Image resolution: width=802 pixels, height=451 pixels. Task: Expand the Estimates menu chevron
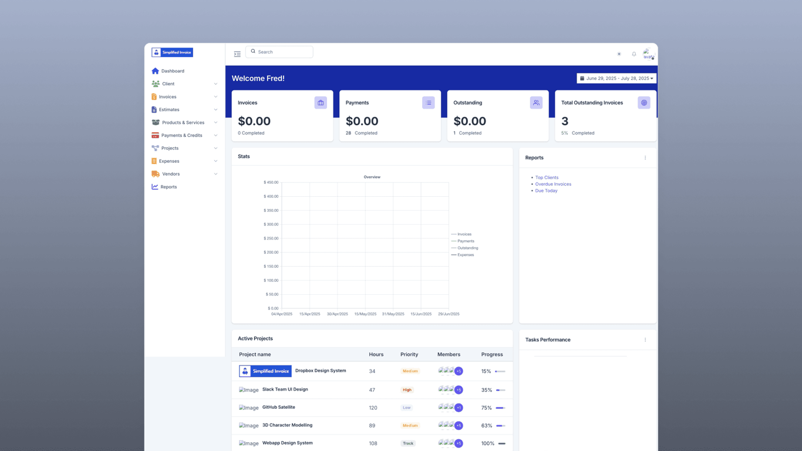pyautogui.click(x=215, y=110)
